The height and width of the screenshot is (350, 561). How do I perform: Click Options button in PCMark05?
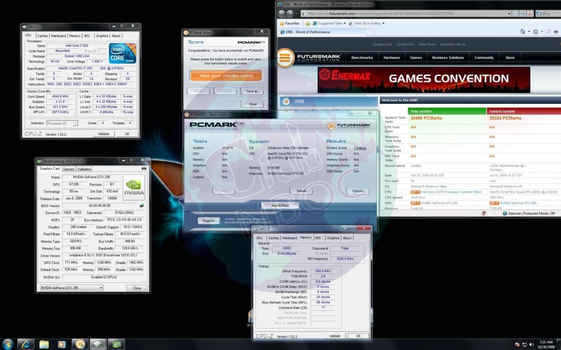pos(359,191)
